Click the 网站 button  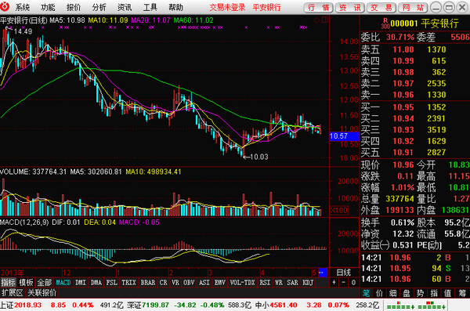413,8
